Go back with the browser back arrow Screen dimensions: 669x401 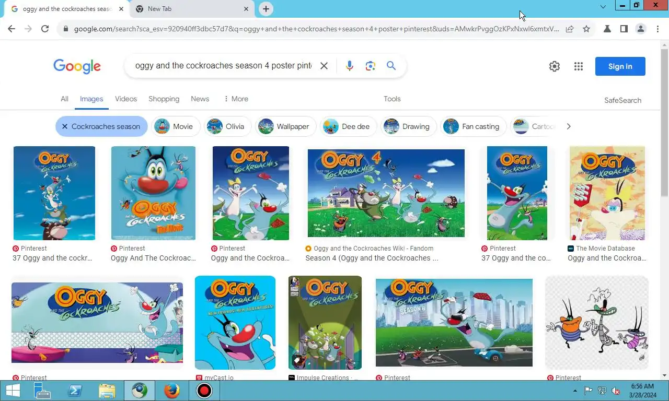click(x=11, y=29)
